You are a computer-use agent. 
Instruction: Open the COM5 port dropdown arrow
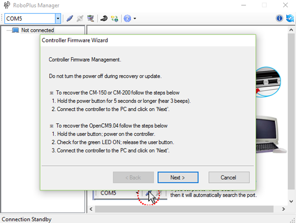(58, 19)
